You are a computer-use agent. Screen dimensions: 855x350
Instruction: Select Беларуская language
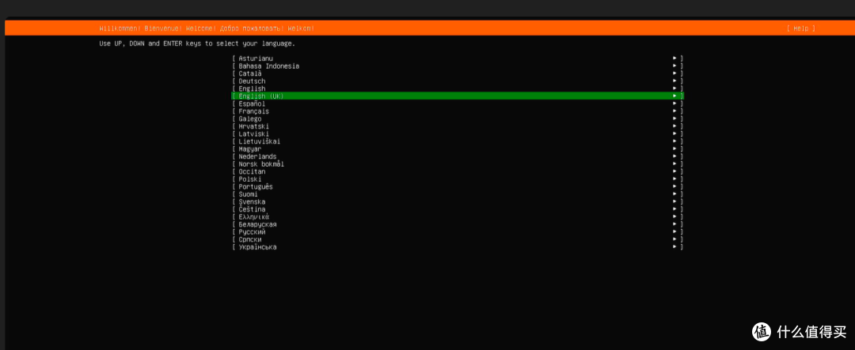coord(458,224)
